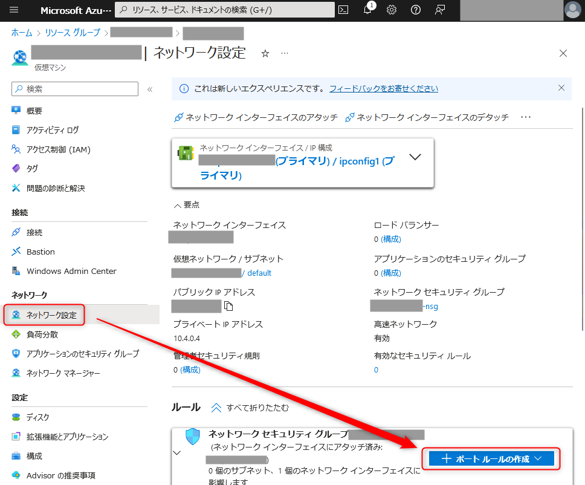Add this page to favorites with the star
This screenshot has height=485, width=585.
click(x=265, y=53)
